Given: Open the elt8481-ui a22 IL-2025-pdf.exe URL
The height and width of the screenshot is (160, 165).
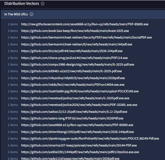Looking at the screenshot, I should click(x=71, y=71).
